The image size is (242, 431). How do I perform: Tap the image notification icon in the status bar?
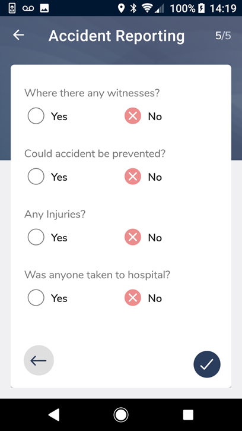coord(44,8)
